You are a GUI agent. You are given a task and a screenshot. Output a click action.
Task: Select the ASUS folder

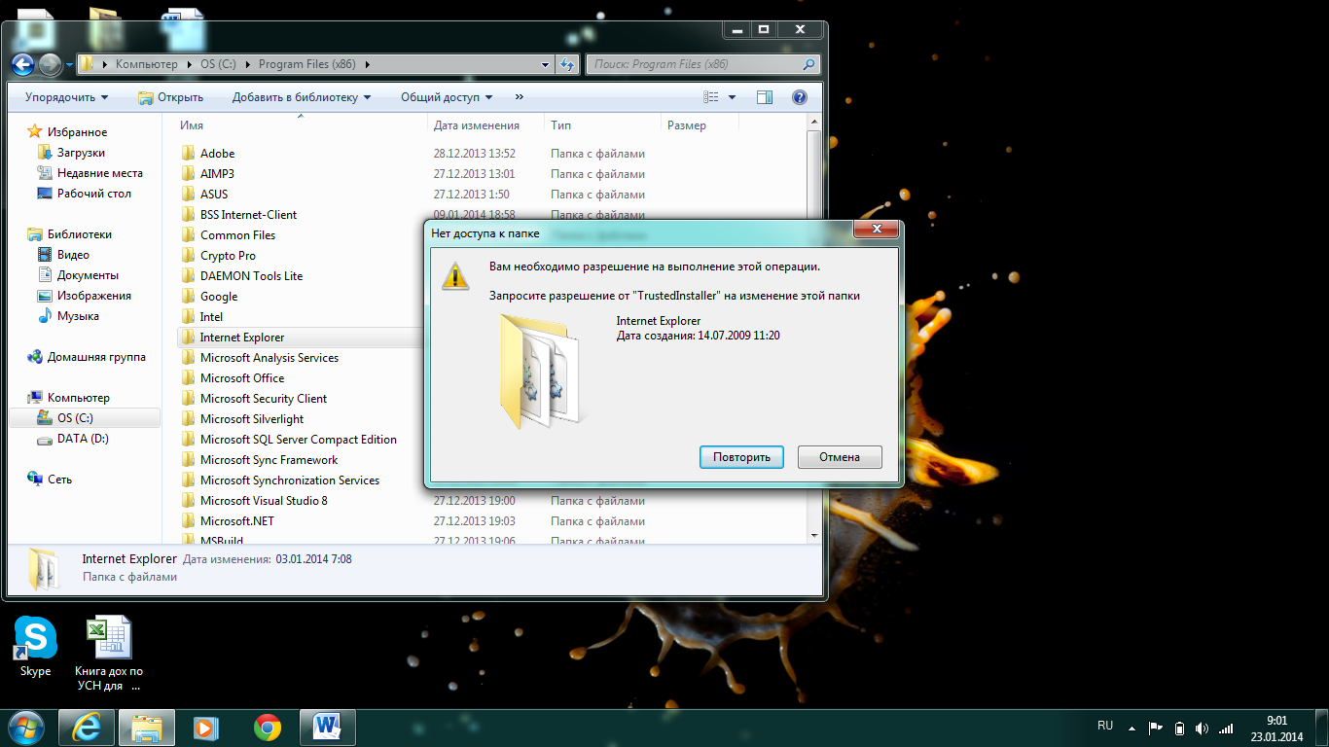(214, 195)
